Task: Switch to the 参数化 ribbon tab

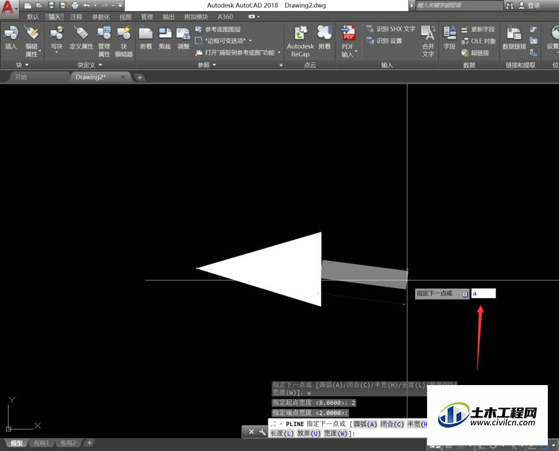Action: 101,17
